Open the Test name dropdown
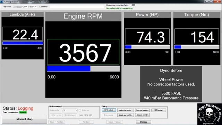This screenshot has height=125, width=222. tap(36, 7)
